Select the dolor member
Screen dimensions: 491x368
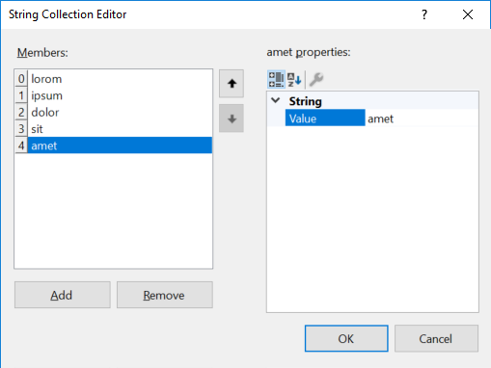(x=120, y=112)
